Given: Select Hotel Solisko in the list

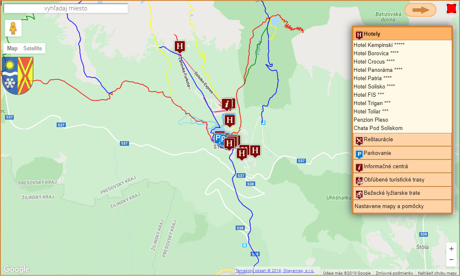Looking at the screenshot, I should pos(374,86).
